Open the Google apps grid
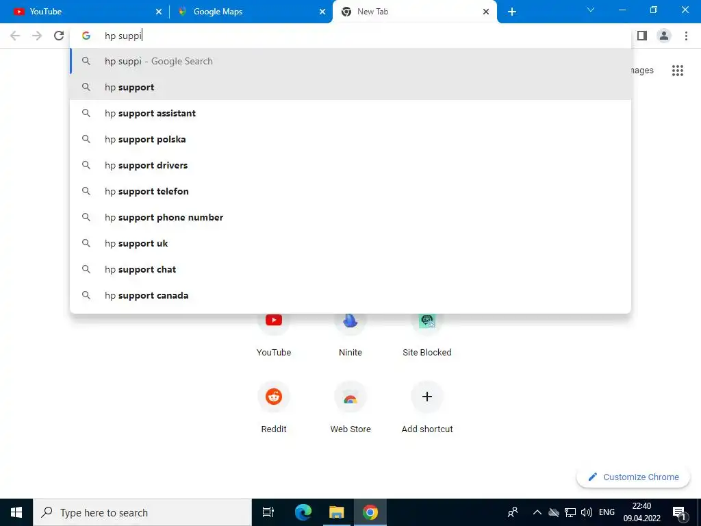Image resolution: width=701 pixels, height=526 pixels. coord(678,71)
